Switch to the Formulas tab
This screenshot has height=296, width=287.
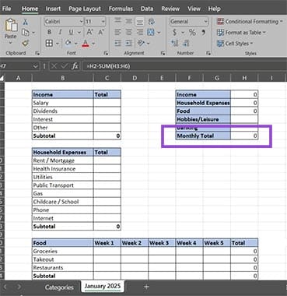click(121, 9)
